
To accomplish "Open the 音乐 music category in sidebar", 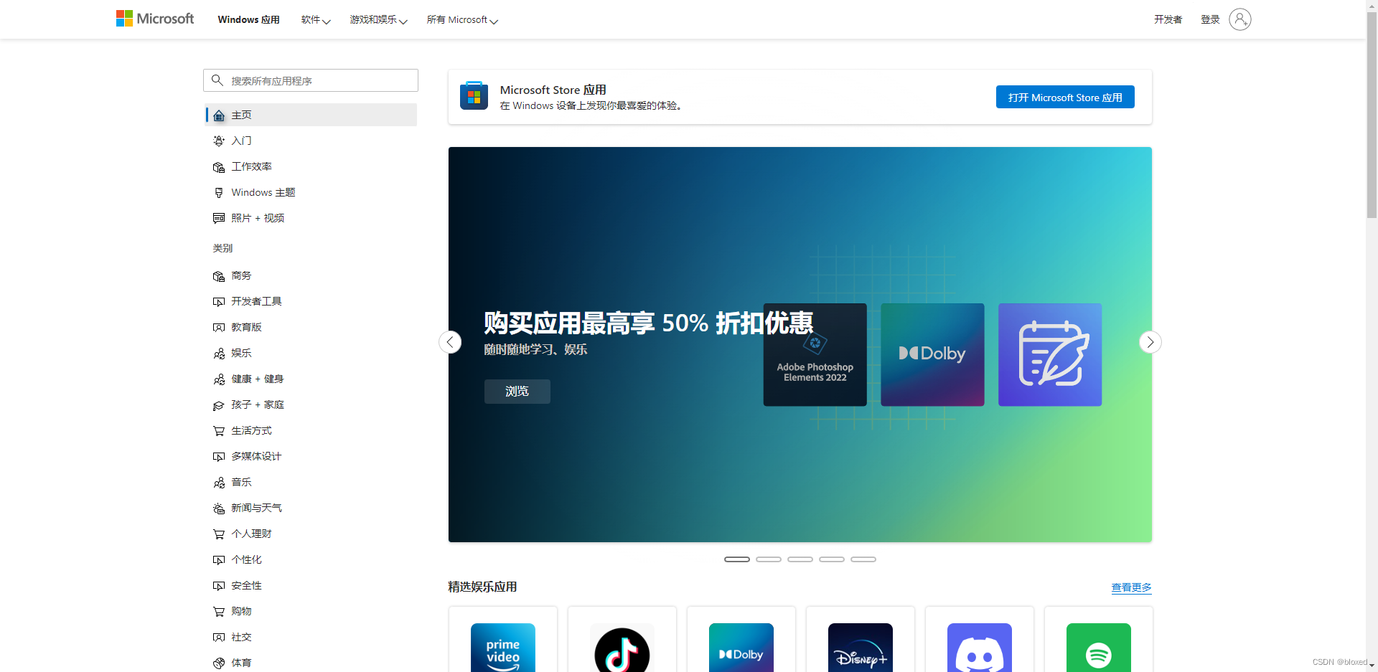I will tap(241, 482).
